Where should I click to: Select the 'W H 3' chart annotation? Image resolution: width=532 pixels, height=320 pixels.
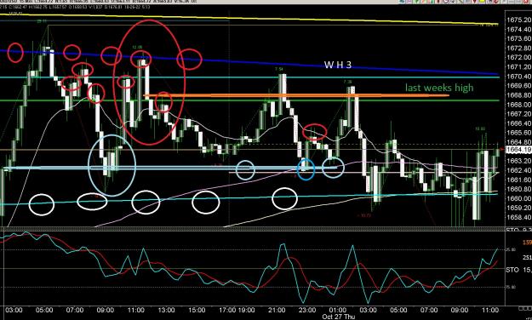tap(338, 65)
